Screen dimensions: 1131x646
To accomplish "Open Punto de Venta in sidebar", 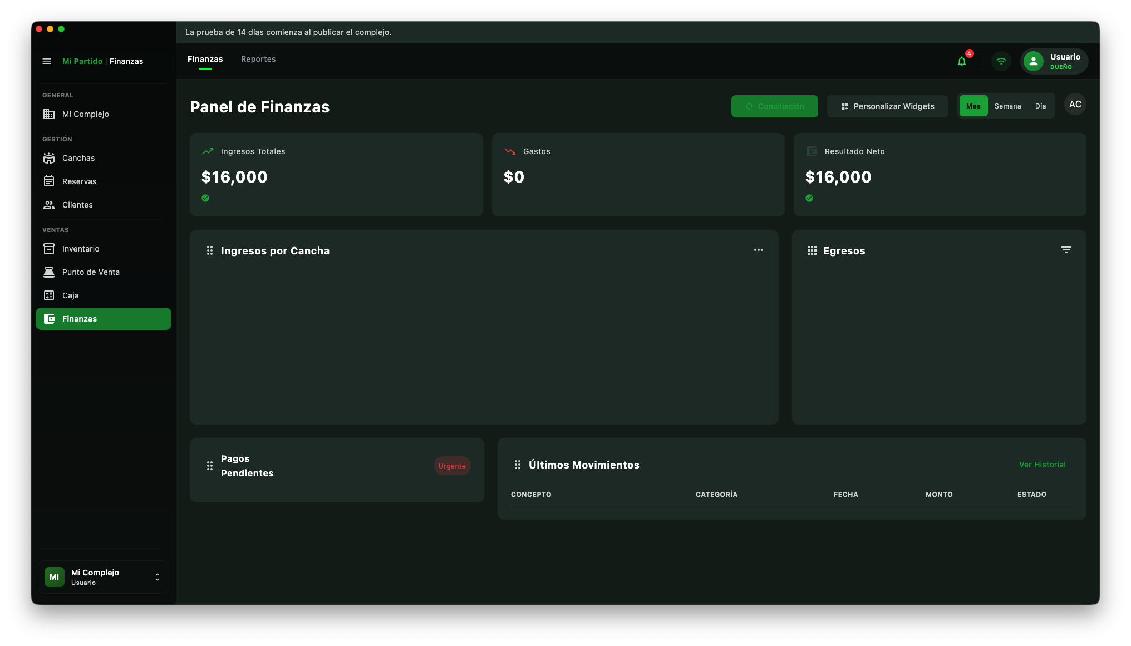I will point(91,272).
